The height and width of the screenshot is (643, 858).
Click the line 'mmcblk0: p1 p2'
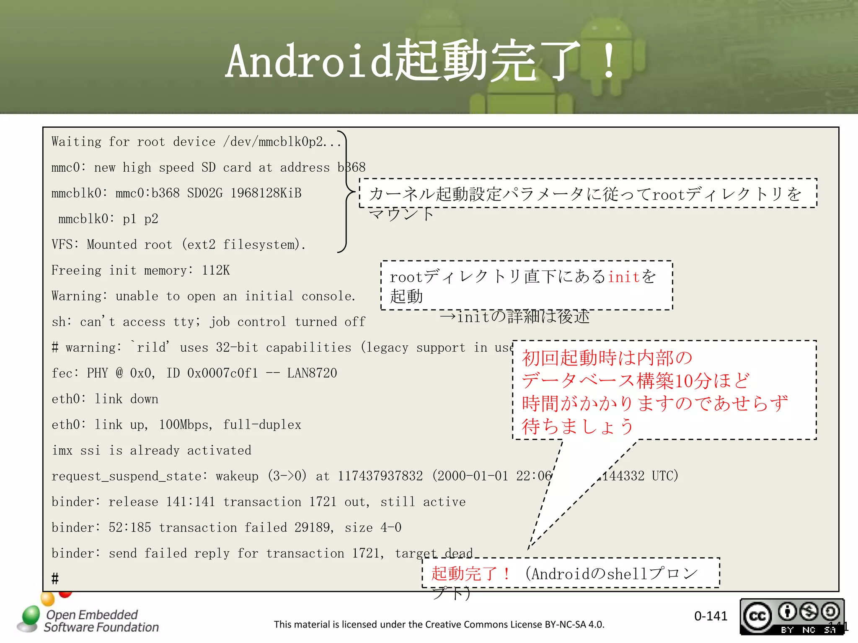[x=108, y=219]
